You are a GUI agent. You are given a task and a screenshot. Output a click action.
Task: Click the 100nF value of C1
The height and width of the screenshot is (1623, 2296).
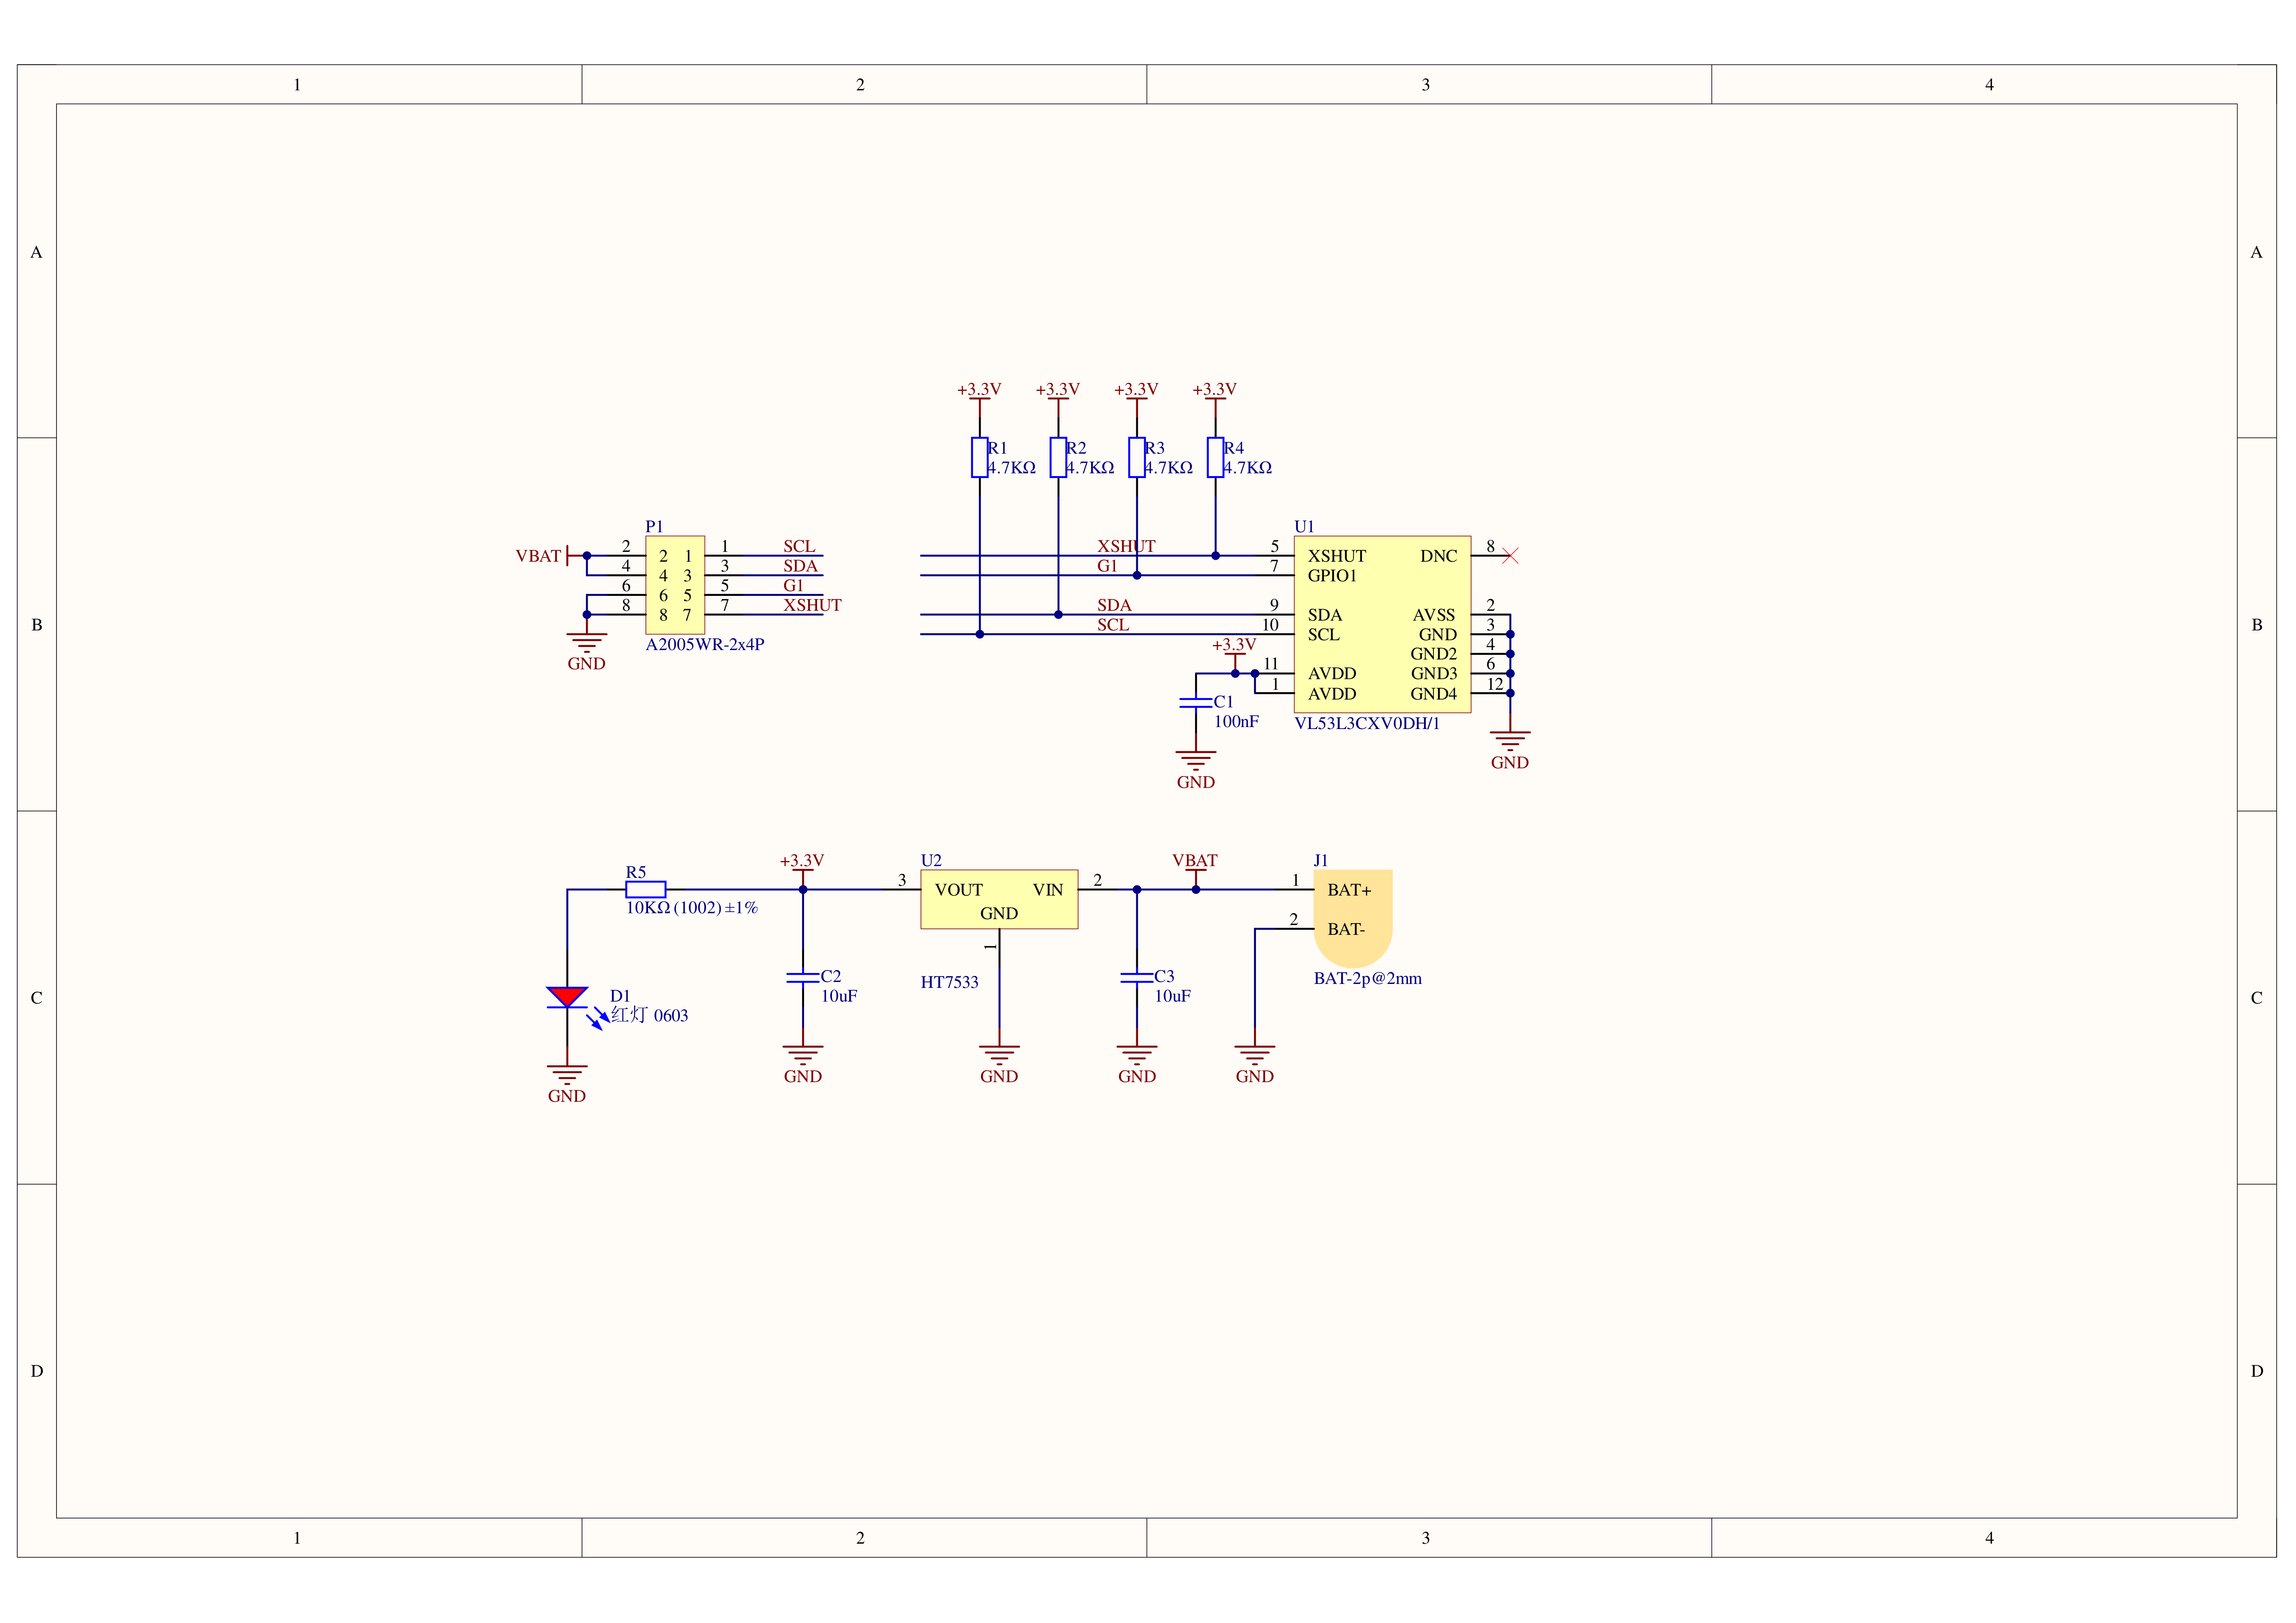click(x=1236, y=722)
